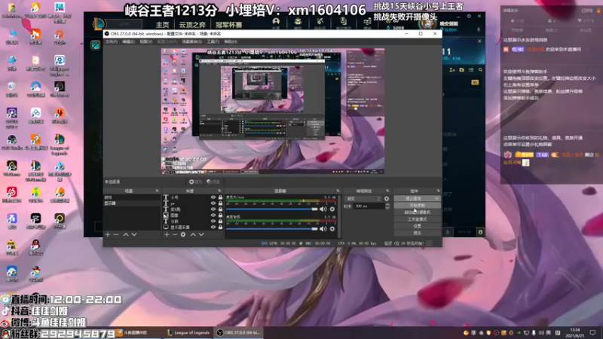
Task: Click League client add friend icon
Action: [x=452, y=70]
